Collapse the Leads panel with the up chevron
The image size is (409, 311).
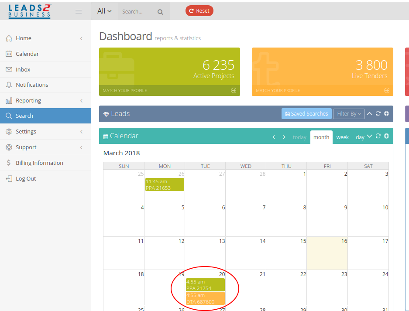[369, 114]
